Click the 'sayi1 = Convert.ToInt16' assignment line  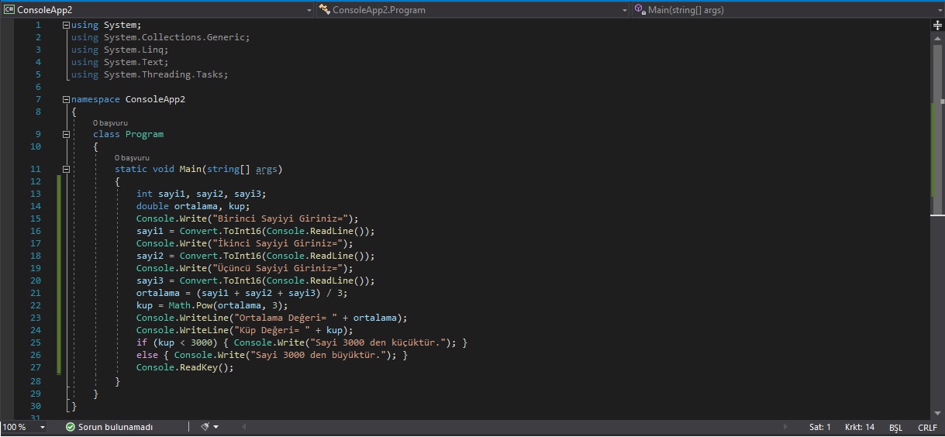tap(256, 231)
